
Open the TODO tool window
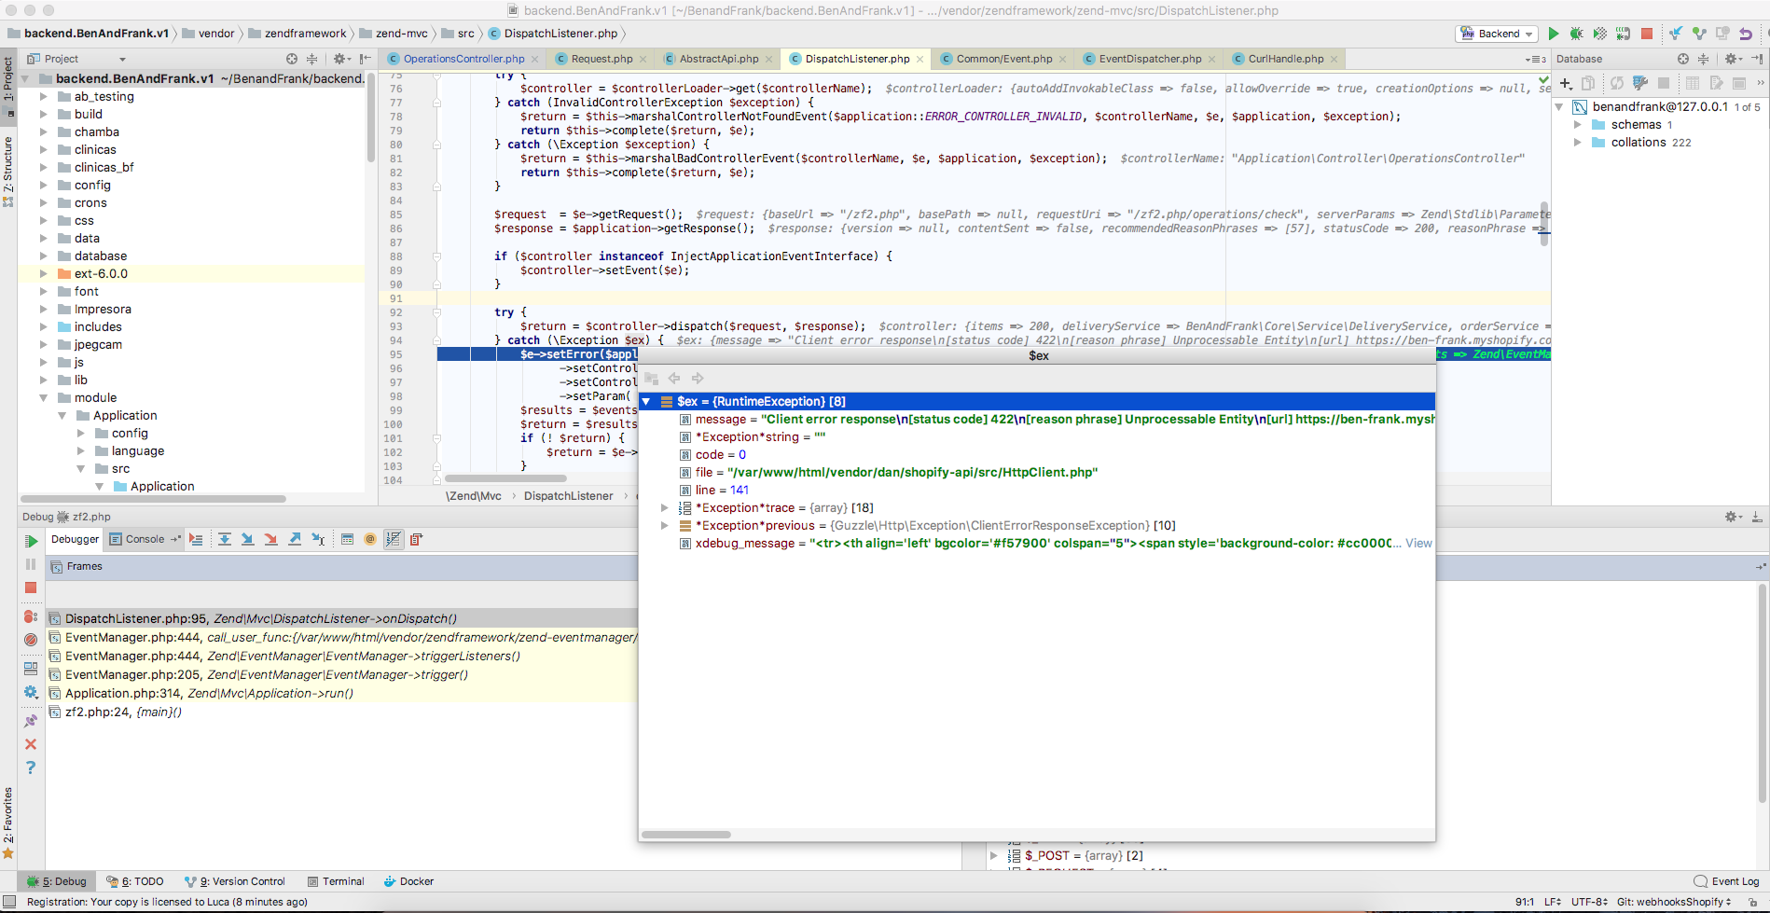[135, 881]
